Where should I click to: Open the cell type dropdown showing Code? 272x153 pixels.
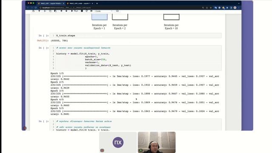point(104,11)
